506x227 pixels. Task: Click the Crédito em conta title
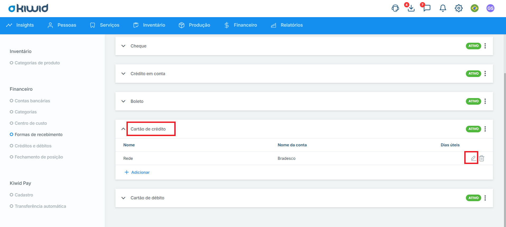click(x=148, y=74)
